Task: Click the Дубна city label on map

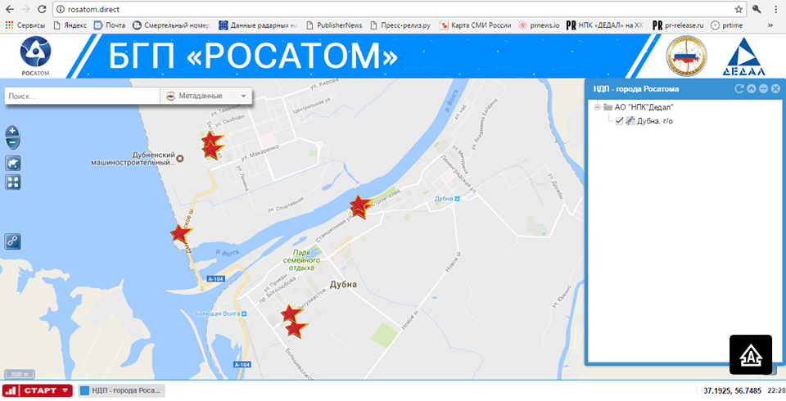Action: pos(343,284)
